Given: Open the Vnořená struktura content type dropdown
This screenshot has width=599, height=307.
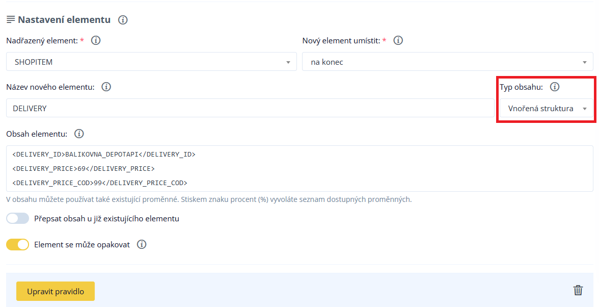Looking at the screenshot, I should click(546, 108).
